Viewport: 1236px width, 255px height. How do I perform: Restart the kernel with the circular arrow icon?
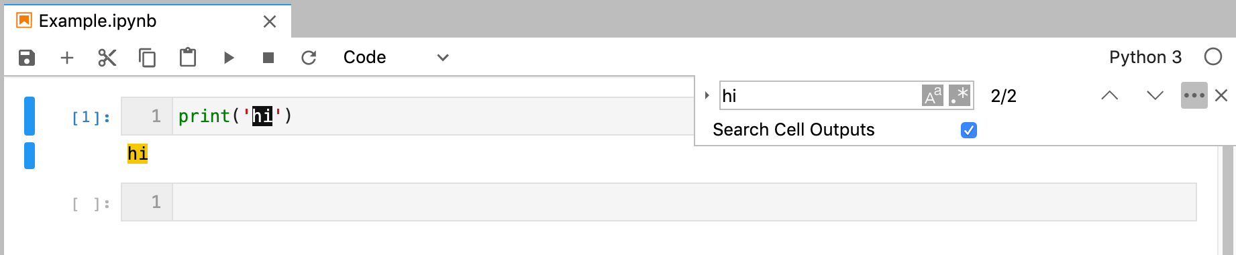[309, 58]
